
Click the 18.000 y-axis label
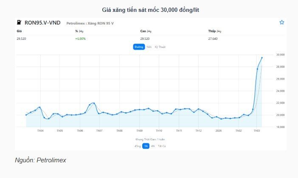(x=280, y=127)
